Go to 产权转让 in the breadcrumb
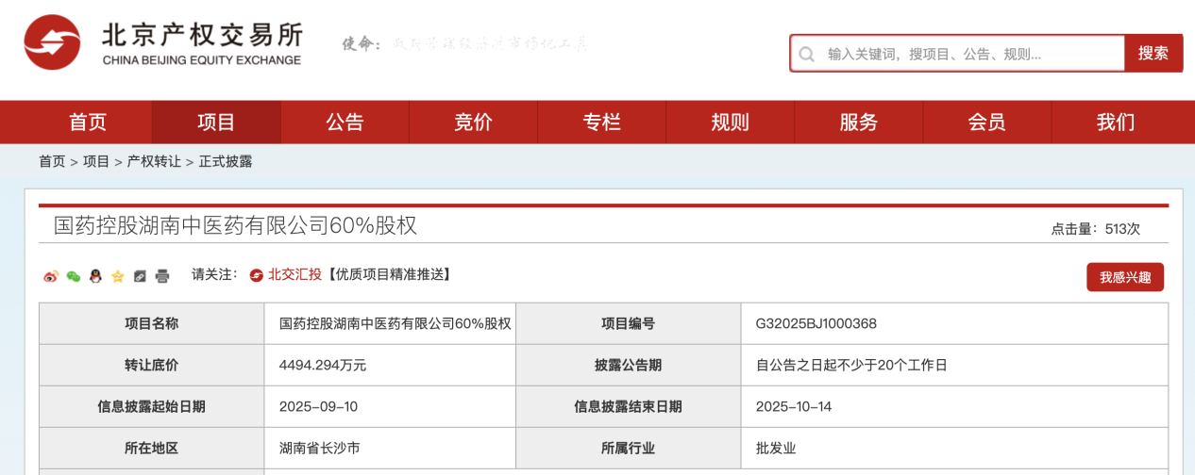The image size is (1195, 475). pyautogui.click(x=154, y=161)
